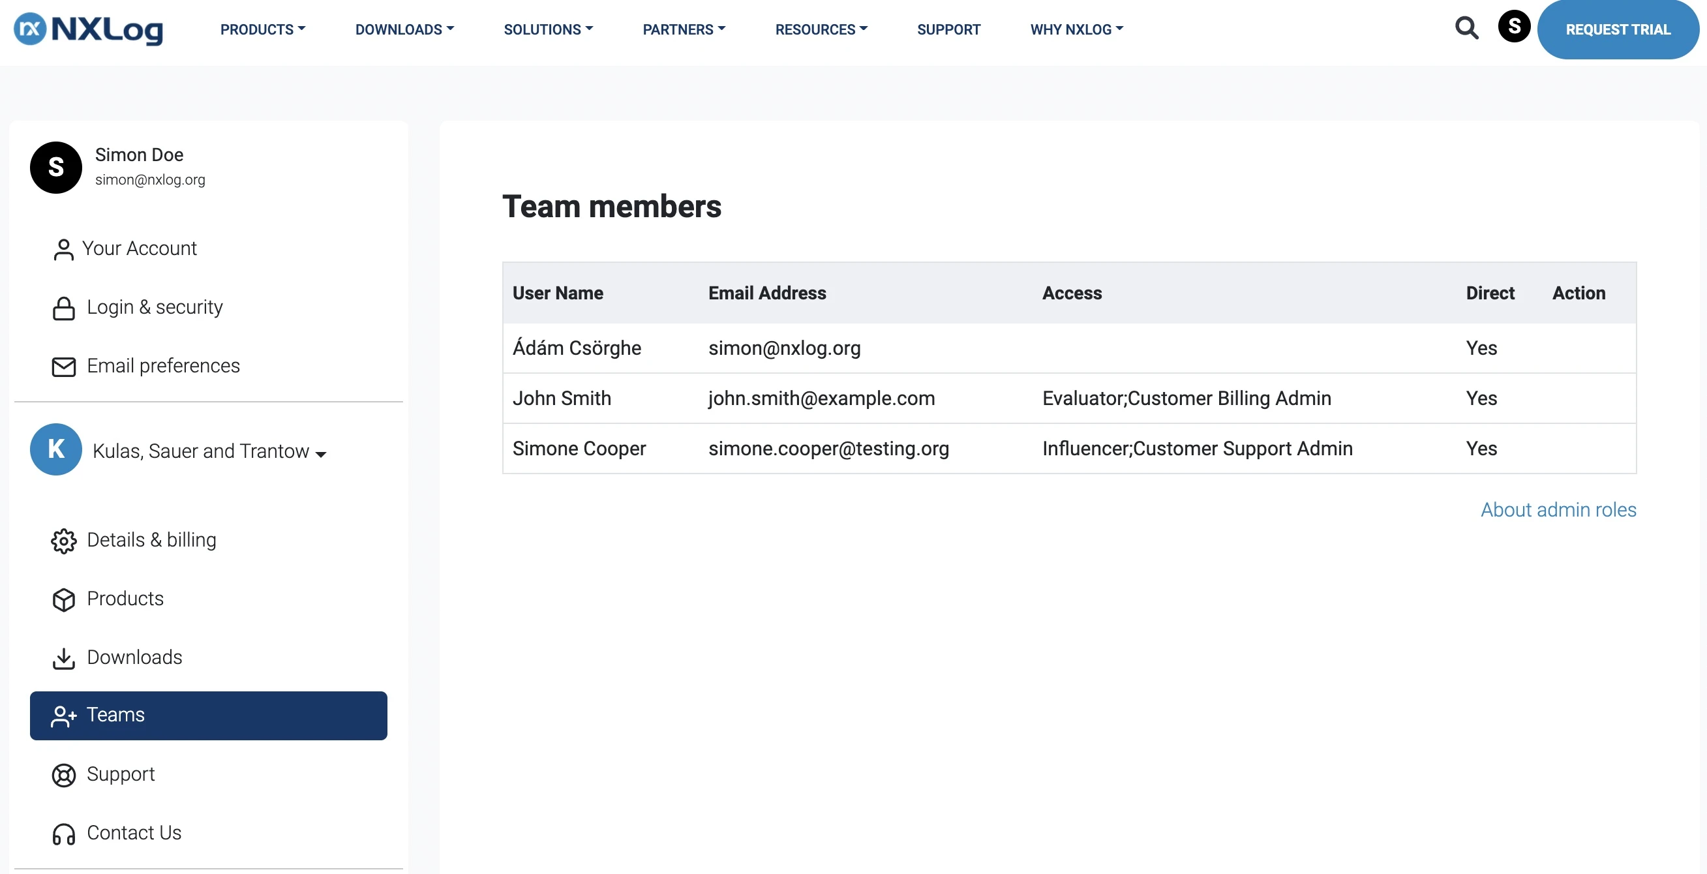Select the John Smith table row

coord(1069,398)
